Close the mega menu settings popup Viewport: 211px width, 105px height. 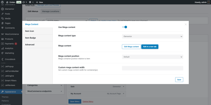(x=186, y=24)
